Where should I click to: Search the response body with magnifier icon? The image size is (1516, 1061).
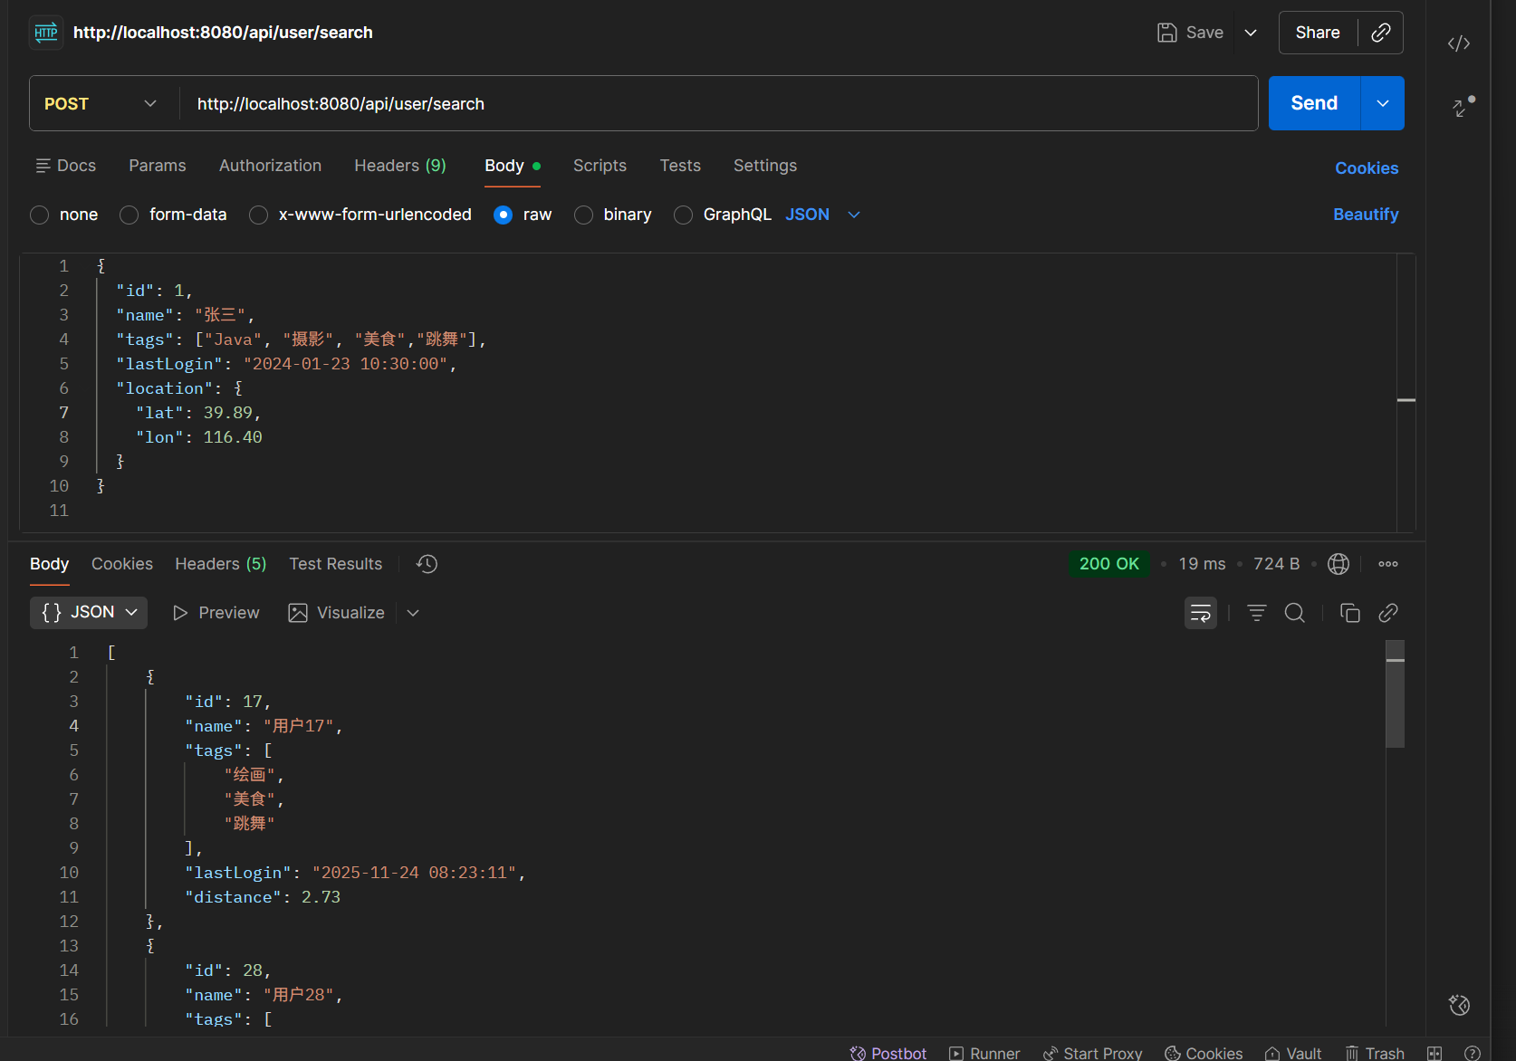(1294, 613)
